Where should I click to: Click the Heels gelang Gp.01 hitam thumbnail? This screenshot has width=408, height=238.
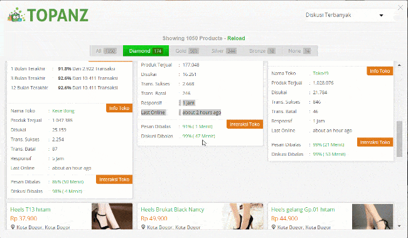pyautogui.click(x=372, y=217)
